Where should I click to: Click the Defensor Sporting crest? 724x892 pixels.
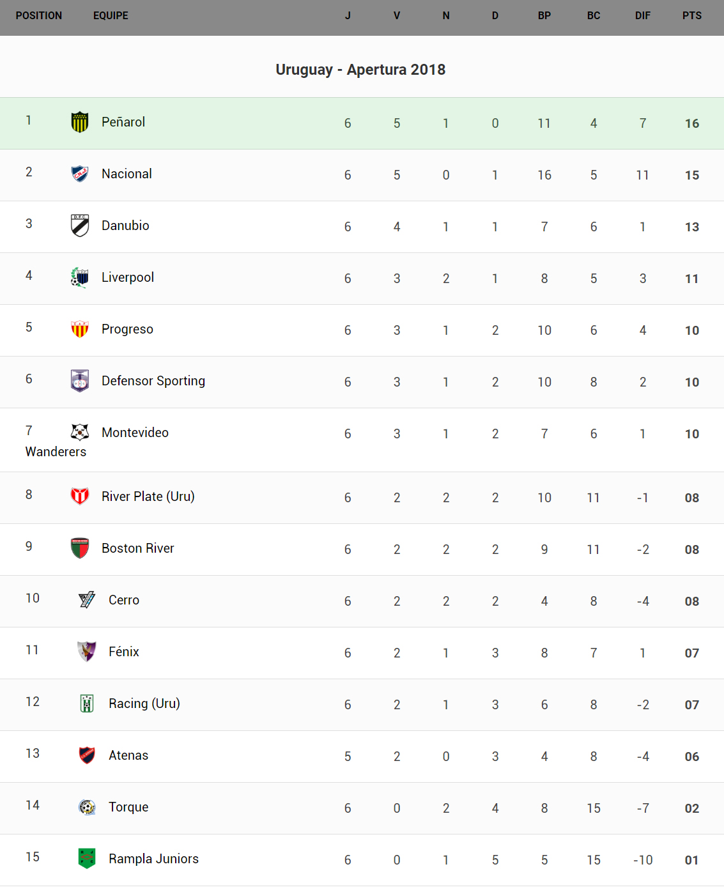click(80, 381)
